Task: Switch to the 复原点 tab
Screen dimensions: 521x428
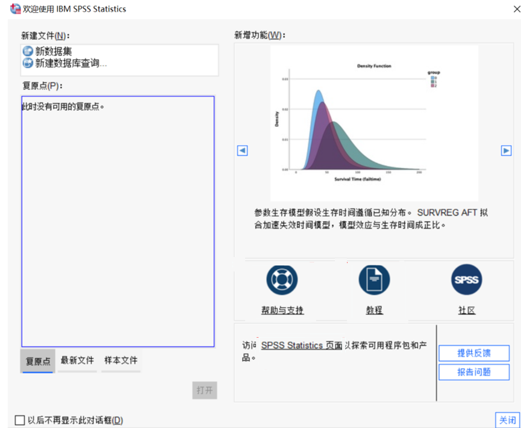Action: pos(37,361)
